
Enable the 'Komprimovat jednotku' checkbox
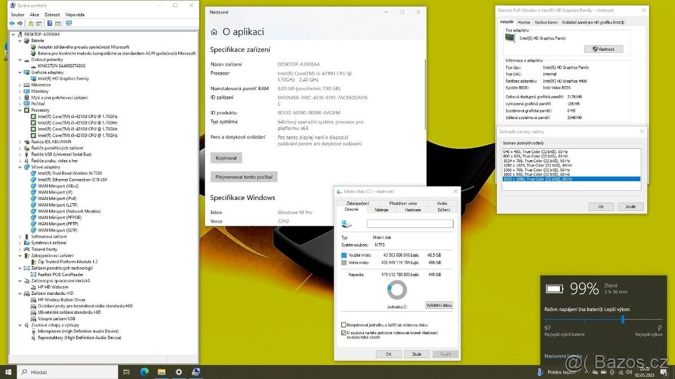coord(344,325)
